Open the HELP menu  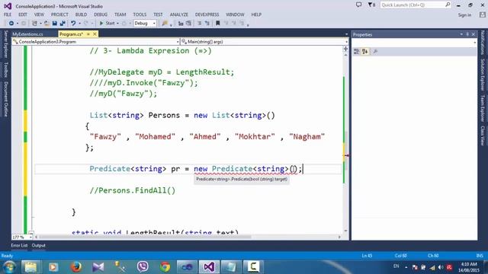256,14
